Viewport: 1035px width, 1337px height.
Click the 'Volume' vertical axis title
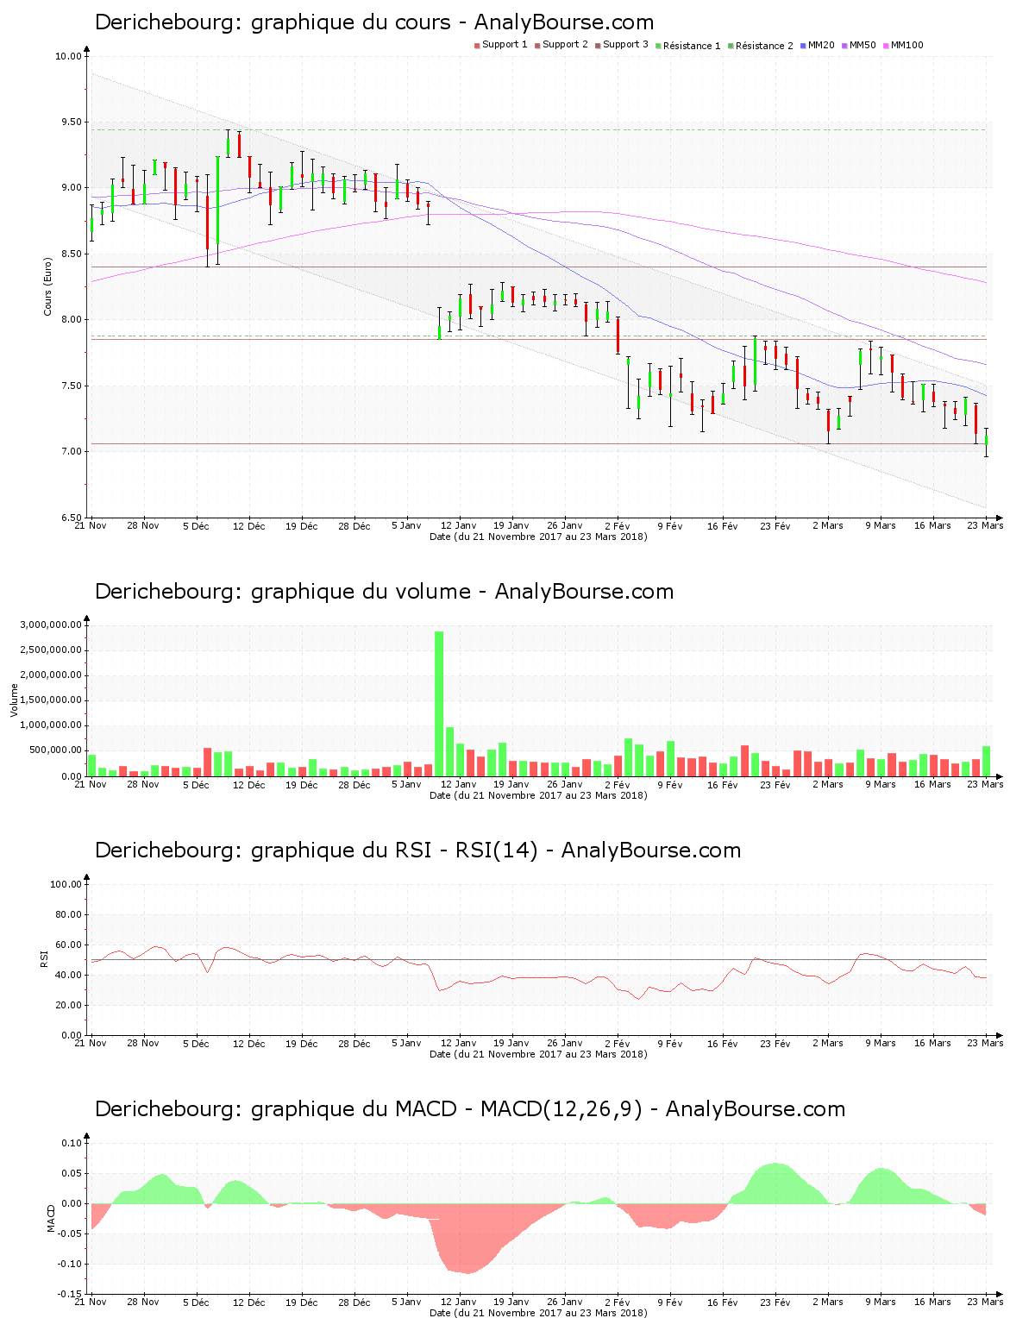coord(13,700)
